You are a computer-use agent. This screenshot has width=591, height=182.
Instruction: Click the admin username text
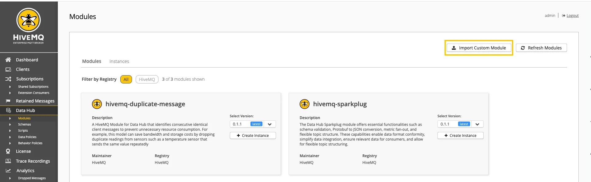550,16
